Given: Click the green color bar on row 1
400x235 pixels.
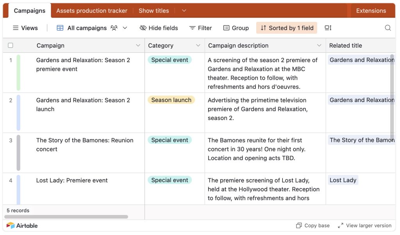Looking at the screenshot, I should pyautogui.click(x=18, y=73).
